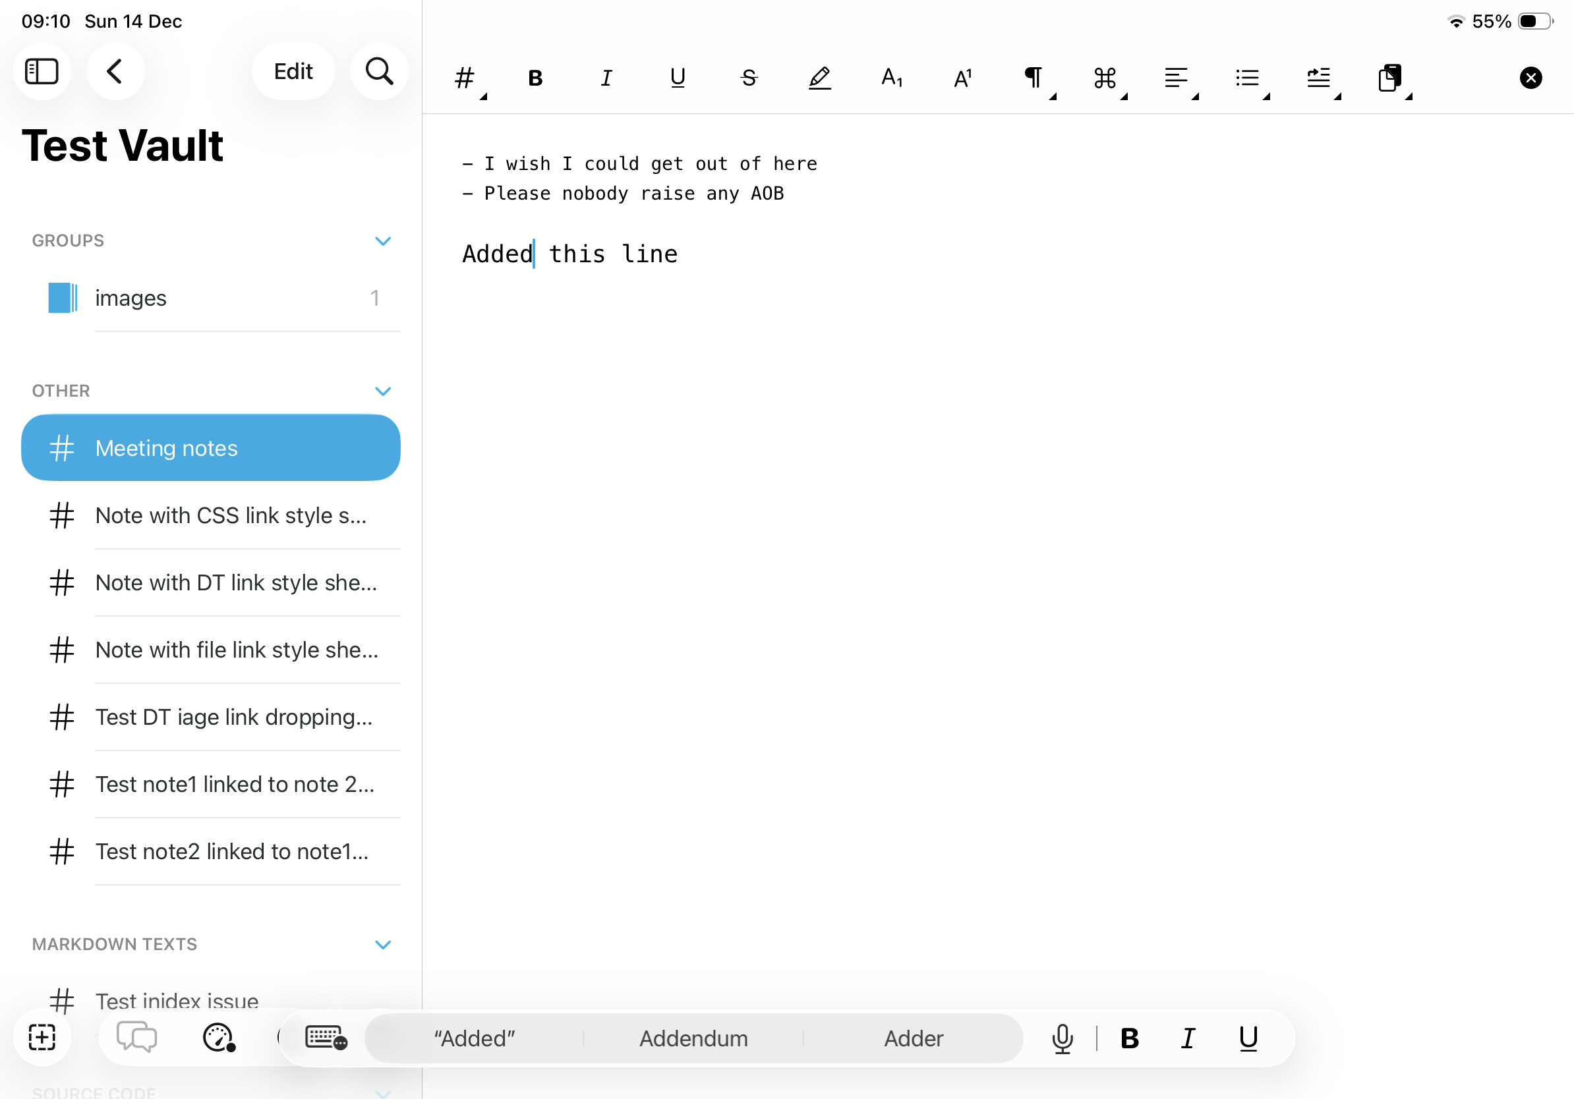Collapse the MARKDOWN TEXTS section

pos(382,944)
